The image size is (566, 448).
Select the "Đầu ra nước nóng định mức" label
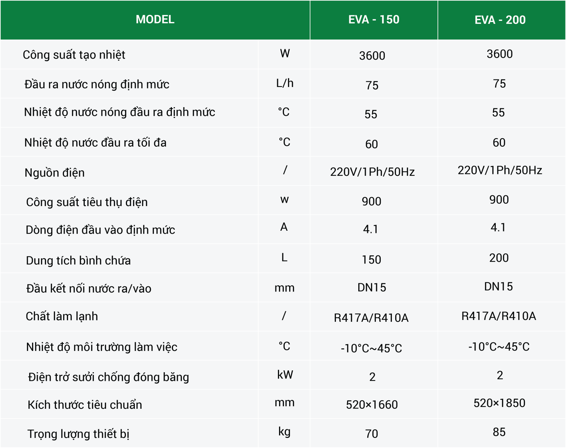point(97,84)
